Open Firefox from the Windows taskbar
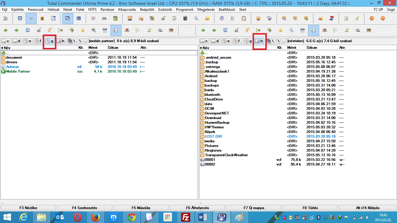The width and height of the screenshot is (397, 223). point(95,217)
